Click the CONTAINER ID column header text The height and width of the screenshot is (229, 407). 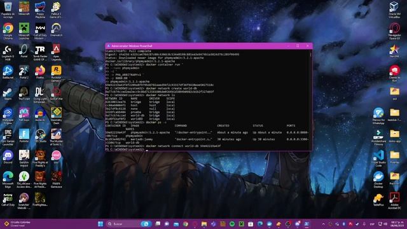point(116,126)
